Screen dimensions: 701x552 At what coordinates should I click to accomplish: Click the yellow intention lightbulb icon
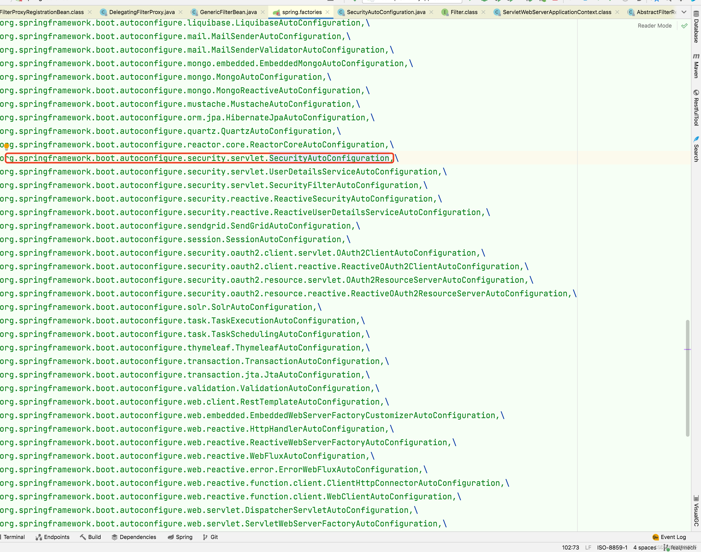(x=7, y=146)
